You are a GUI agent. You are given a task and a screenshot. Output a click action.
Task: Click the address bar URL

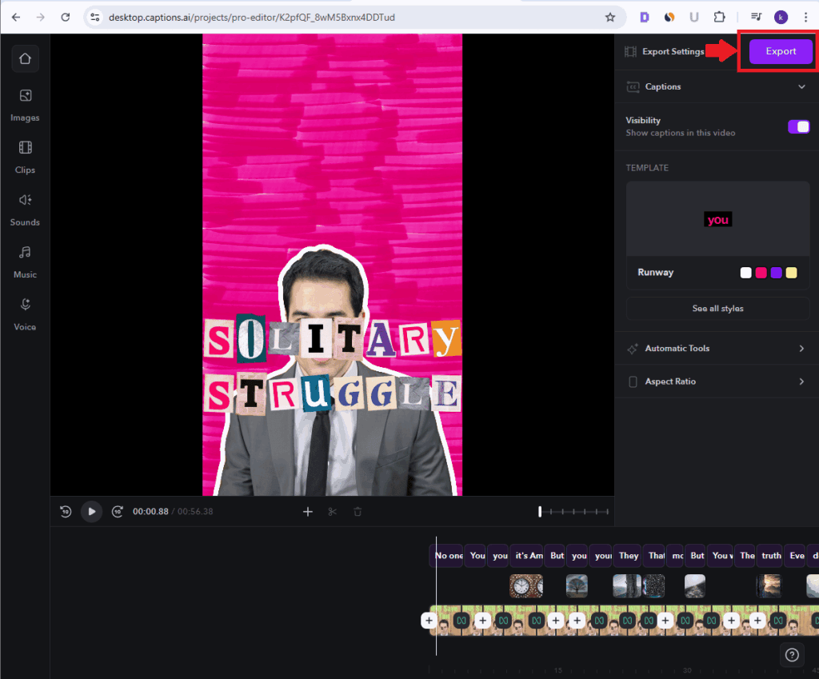252,18
